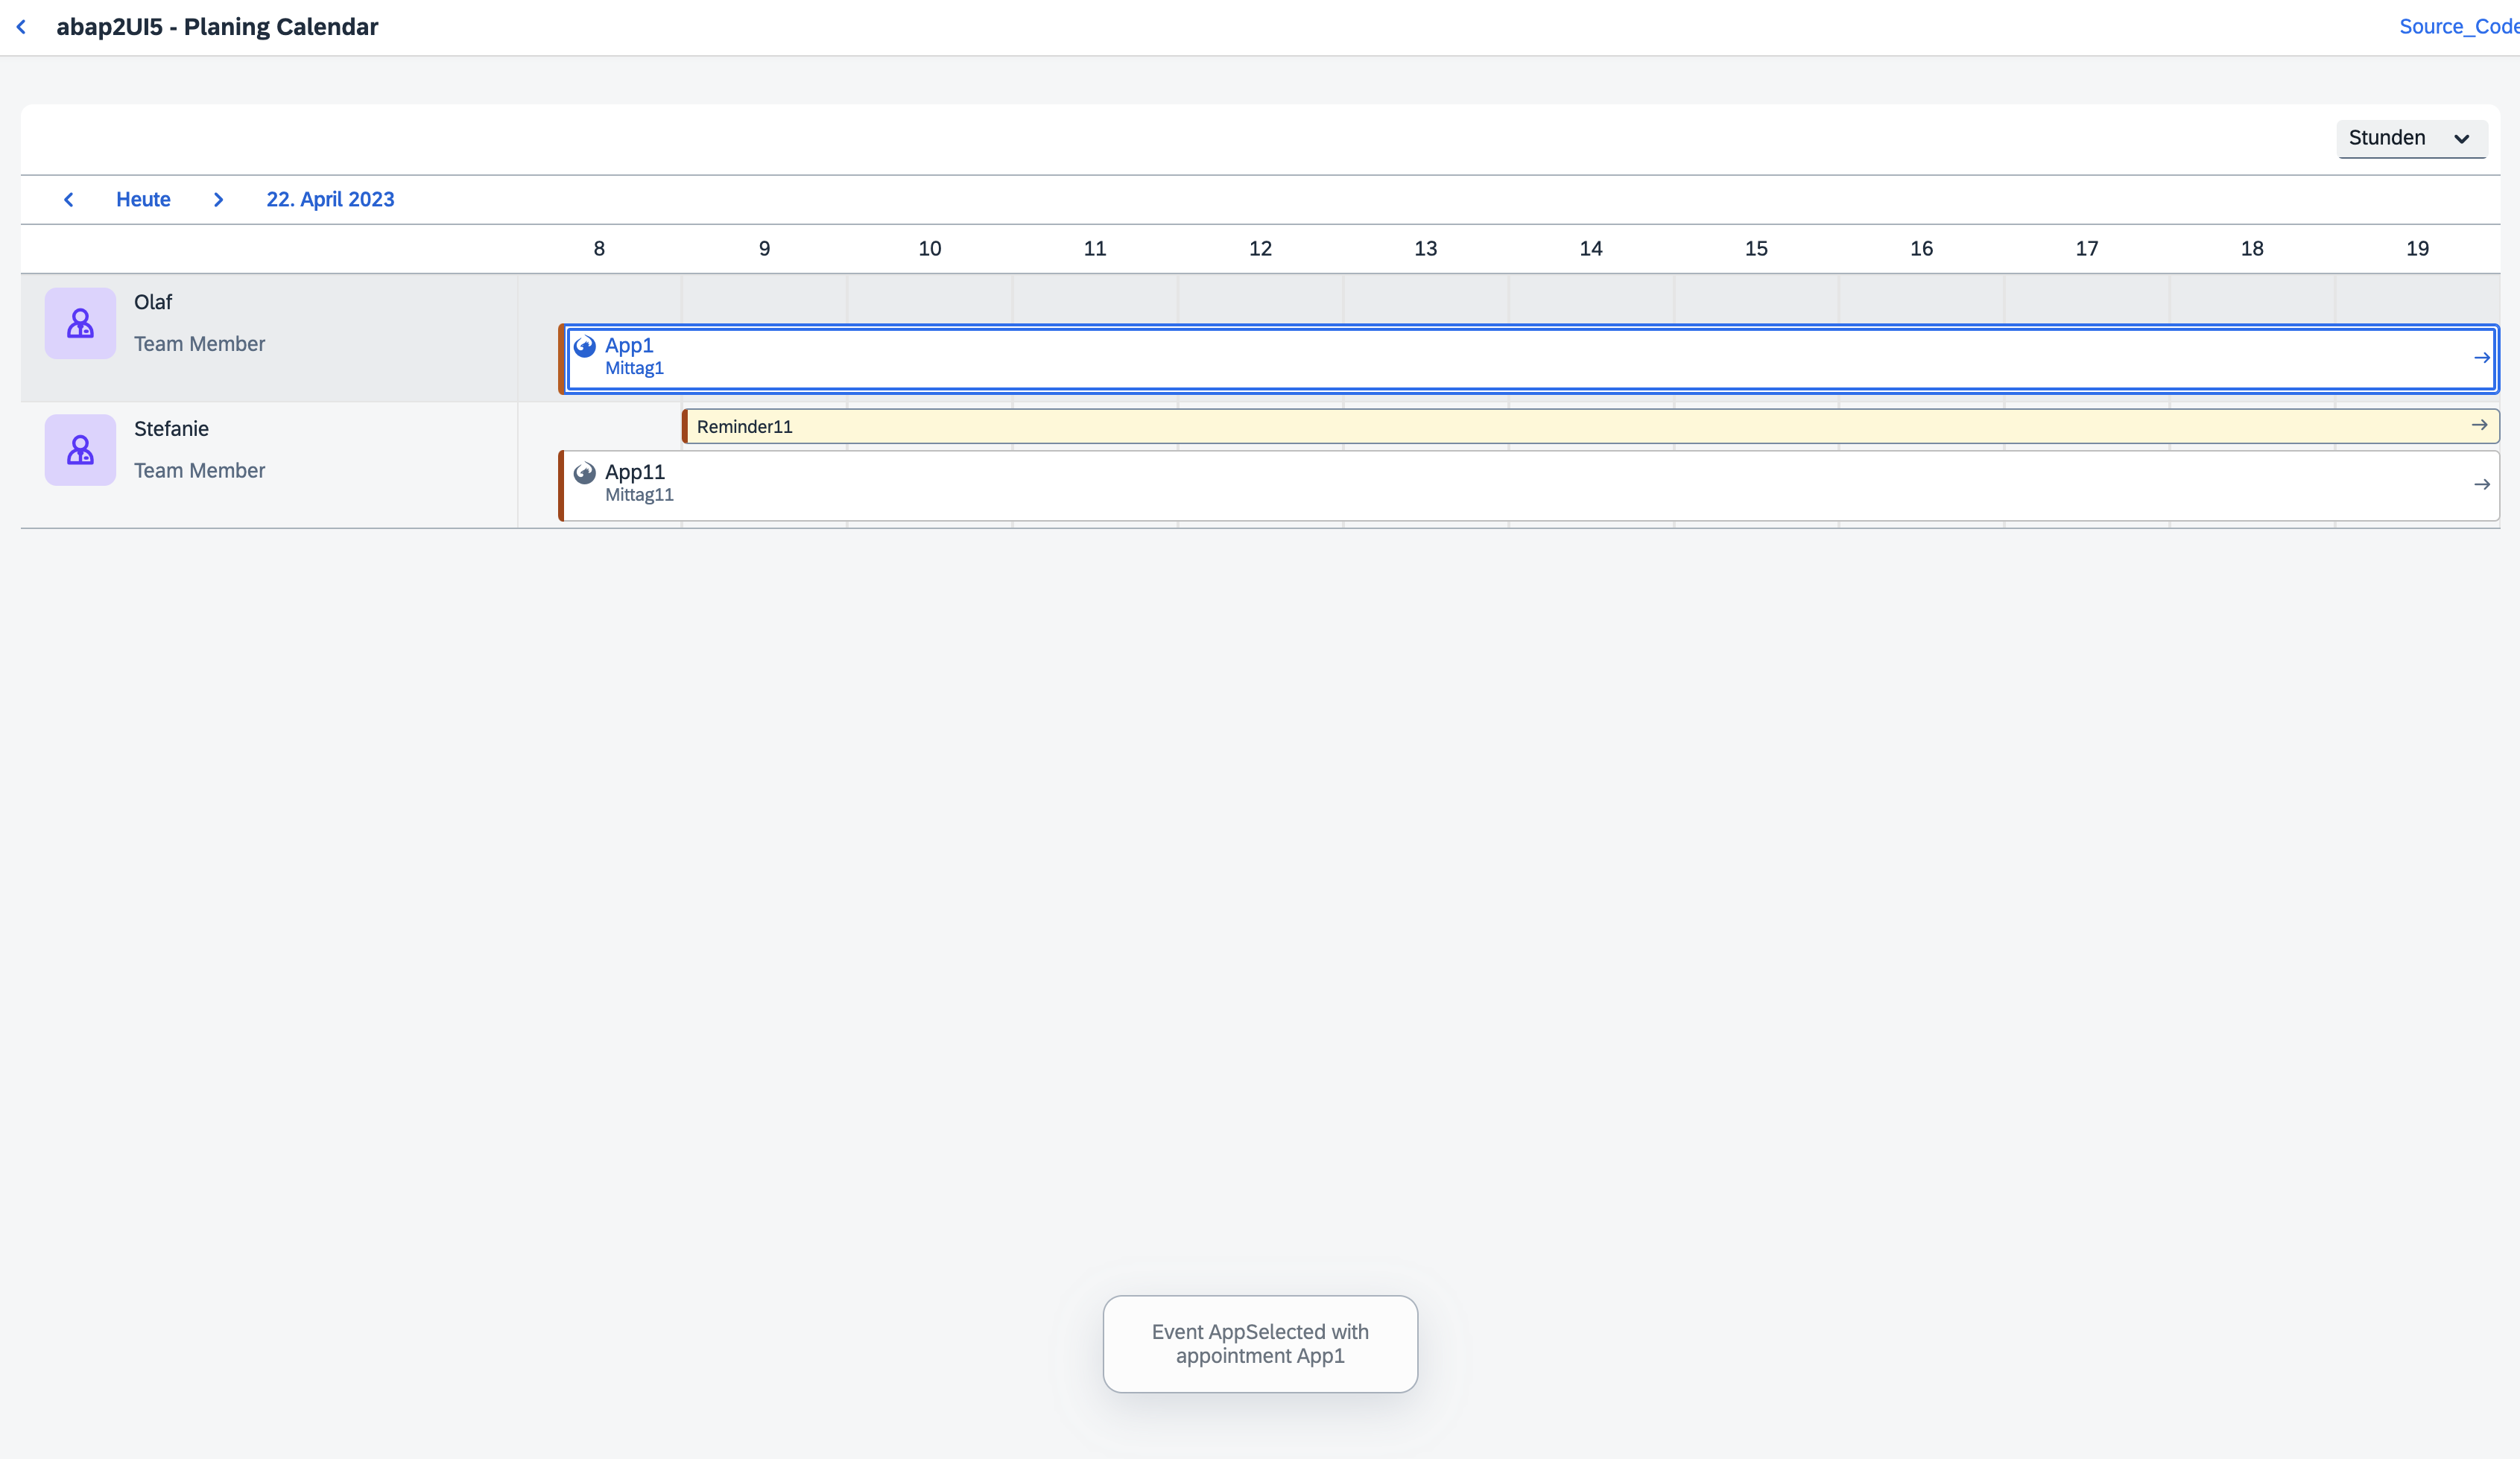Open the date picker labeled 22. April 2023
This screenshot has height=1459, width=2520.
(x=329, y=199)
